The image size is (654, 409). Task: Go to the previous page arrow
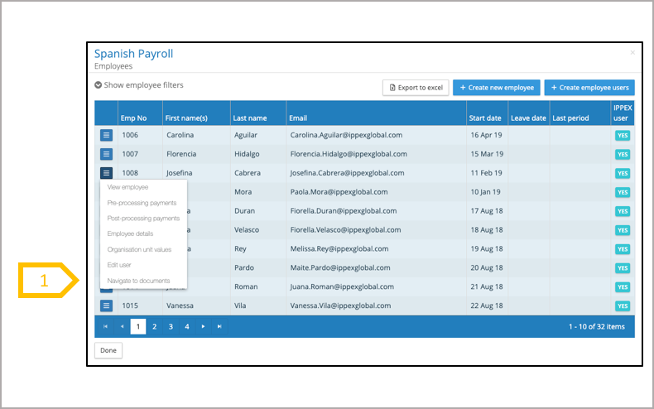[x=122, y=327]
